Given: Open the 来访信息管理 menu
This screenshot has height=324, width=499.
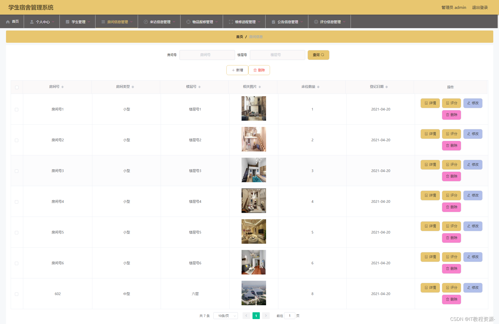Looking at the screenshot, I should pyautogui.click(x=159, y=22).
